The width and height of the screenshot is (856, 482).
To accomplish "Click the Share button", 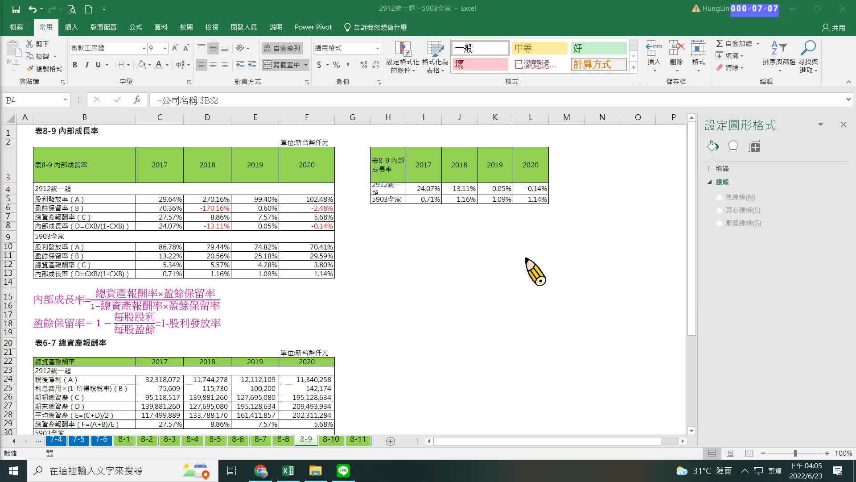I will coord(834,28).
